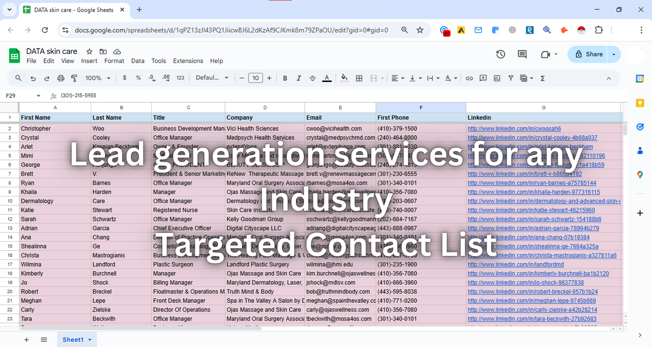The image size is (652, 347).
Task: Click the horizontal scrollbar thumb
Action: click(x=140, y=328)
